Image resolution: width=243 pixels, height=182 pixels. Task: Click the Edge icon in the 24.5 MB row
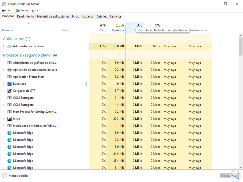10,154
